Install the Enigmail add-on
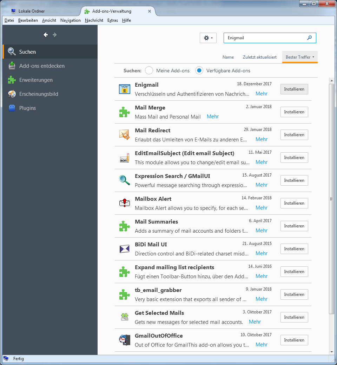337x365 pixels. [294, 89]
